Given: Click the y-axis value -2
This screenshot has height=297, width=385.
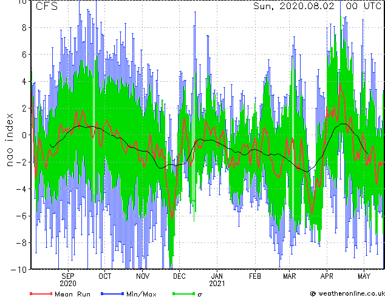Looking at the screenshot, I should pyautogui.click(x=21, y=162).
